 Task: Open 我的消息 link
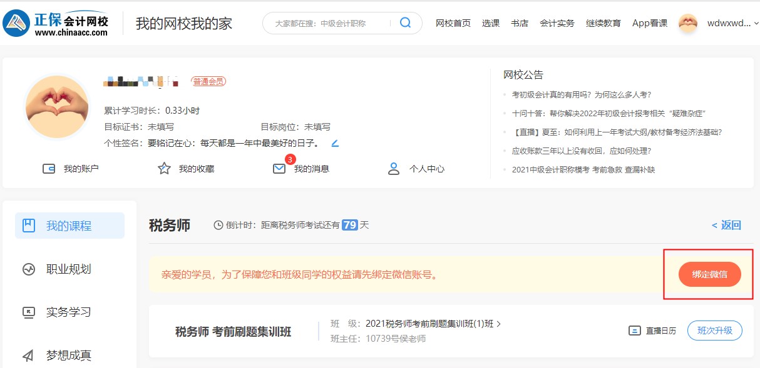tap(312, 169)
